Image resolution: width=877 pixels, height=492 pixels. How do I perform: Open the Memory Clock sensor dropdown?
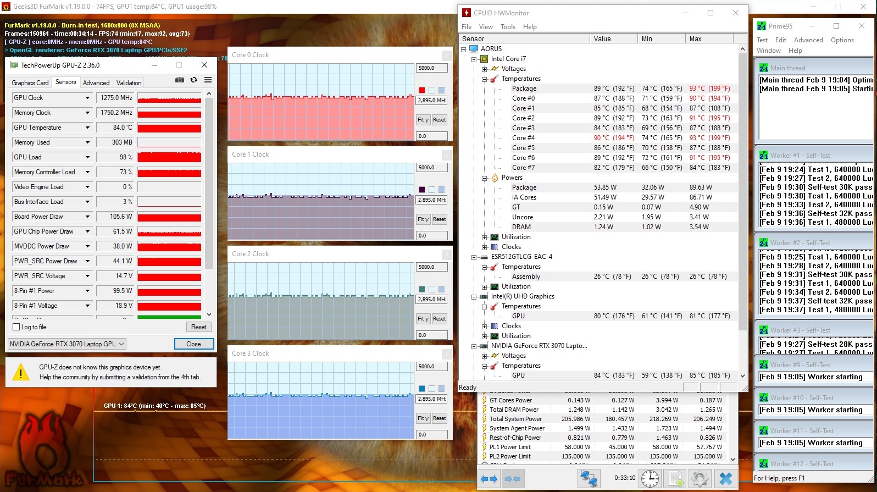[x=87, y=113]
